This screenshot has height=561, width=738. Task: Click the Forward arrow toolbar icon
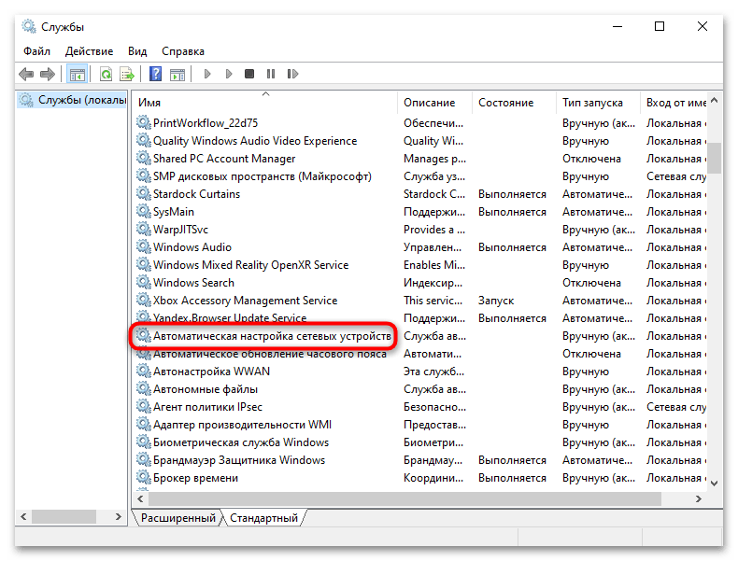point(48,74)
